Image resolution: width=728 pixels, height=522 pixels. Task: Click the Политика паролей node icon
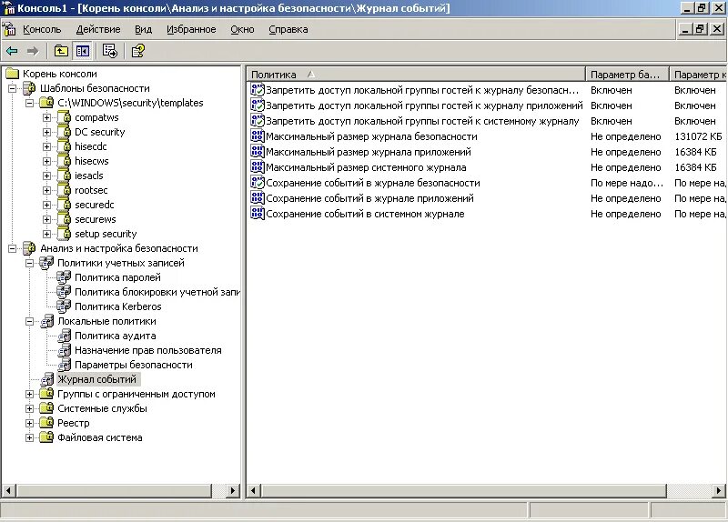64,277
